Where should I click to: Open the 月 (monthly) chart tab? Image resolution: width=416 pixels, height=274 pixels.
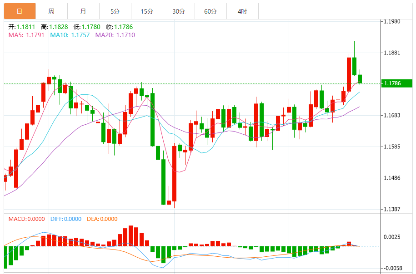pos(83,11)
